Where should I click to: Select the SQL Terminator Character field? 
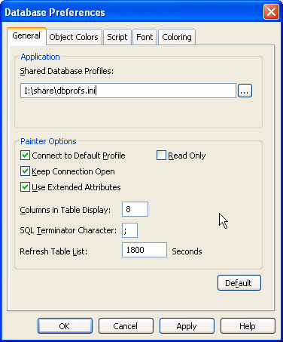pyautogui.click(x=129, y=230)
